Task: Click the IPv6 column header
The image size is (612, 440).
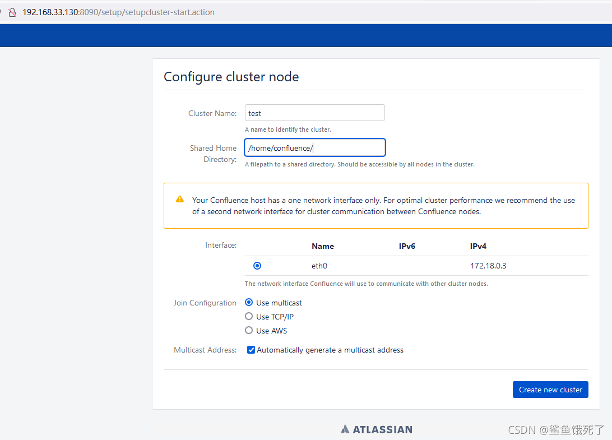Action: (407, 247)
